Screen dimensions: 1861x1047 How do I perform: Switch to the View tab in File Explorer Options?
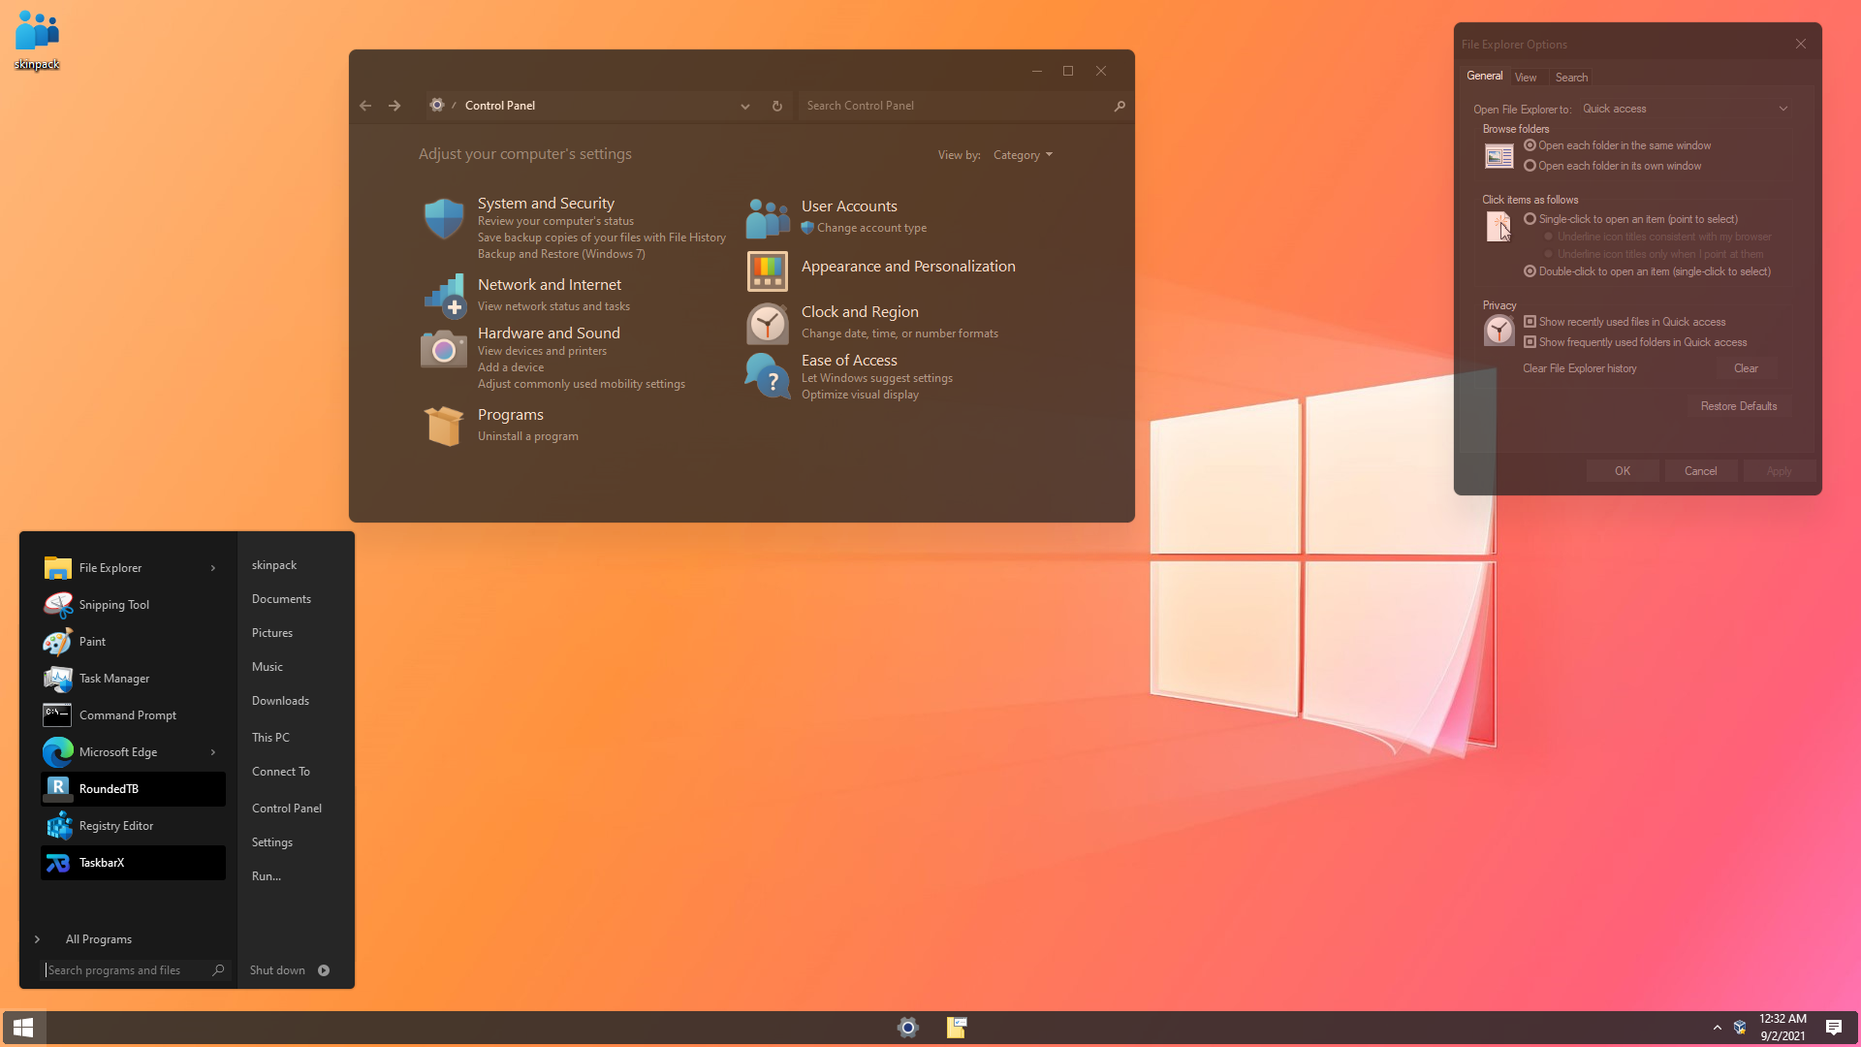click(1526, 78)
